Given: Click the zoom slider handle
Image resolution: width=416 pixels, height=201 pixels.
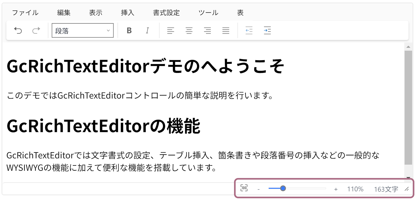Looking at the screenshot, I should [x=283, y=189].
